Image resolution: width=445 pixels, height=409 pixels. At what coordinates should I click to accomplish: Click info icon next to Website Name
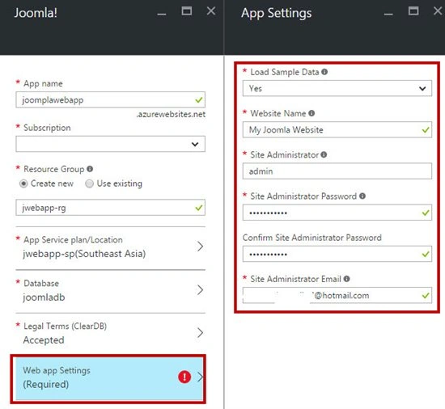coord(311,113)
